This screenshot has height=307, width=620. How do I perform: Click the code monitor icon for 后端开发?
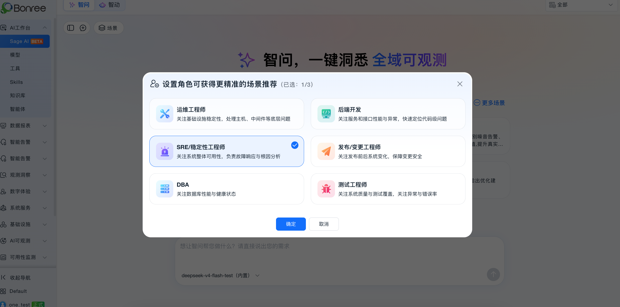(326, 114)
